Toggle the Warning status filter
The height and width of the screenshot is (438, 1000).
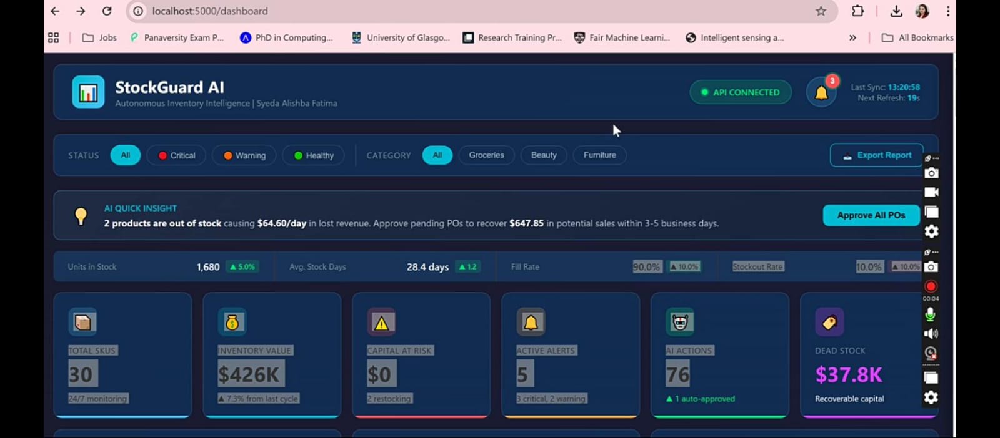244,155
